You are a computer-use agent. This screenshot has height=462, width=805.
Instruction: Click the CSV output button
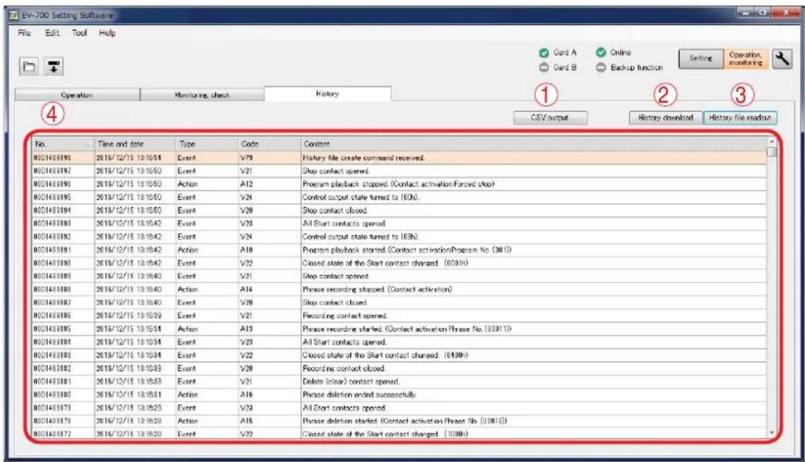pos(550,118)
